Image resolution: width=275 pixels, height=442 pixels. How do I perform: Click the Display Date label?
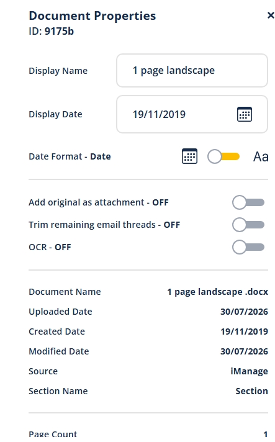[x=55, y=114]
